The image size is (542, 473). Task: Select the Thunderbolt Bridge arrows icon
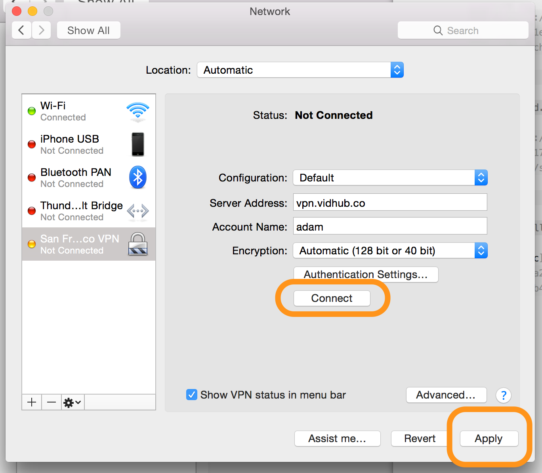tap(137, 211)
